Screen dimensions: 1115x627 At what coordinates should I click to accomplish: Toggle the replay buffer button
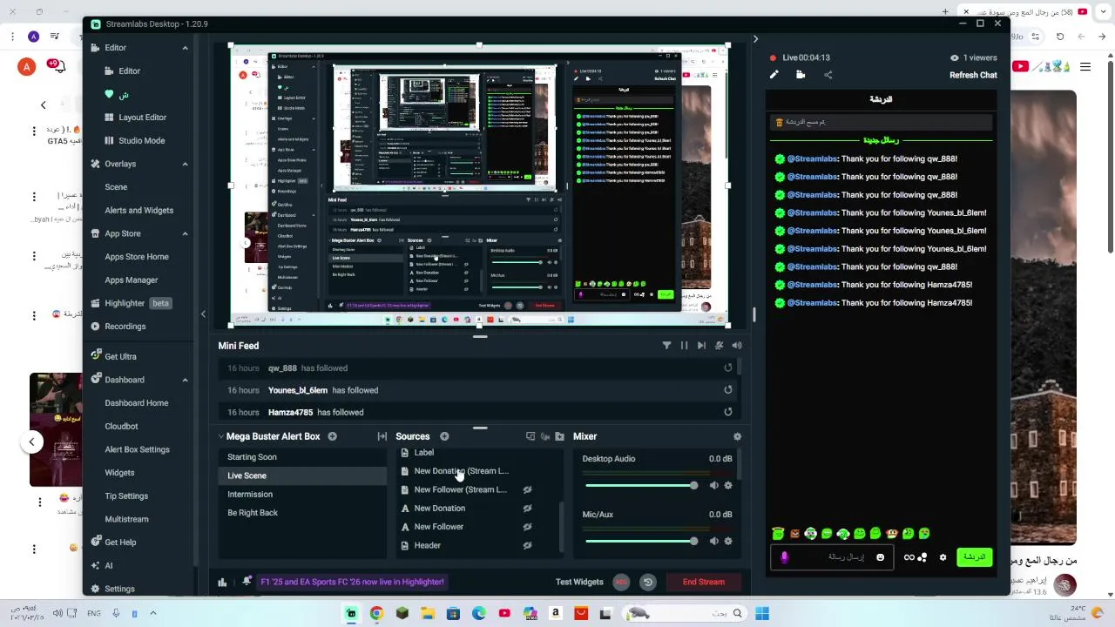coord(647,582)
